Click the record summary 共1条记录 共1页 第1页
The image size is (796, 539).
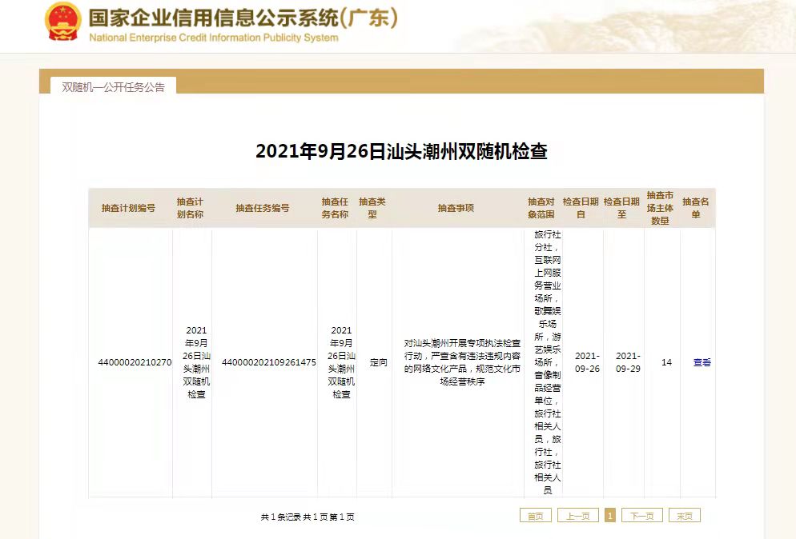coord(308,517)
